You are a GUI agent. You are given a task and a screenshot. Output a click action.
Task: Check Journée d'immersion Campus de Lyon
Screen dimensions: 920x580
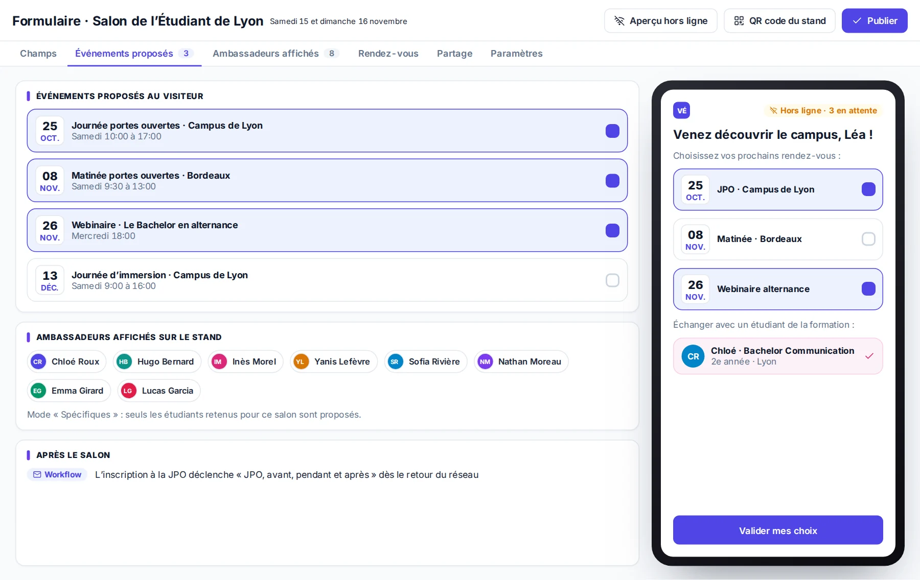(x=612, y=280)
